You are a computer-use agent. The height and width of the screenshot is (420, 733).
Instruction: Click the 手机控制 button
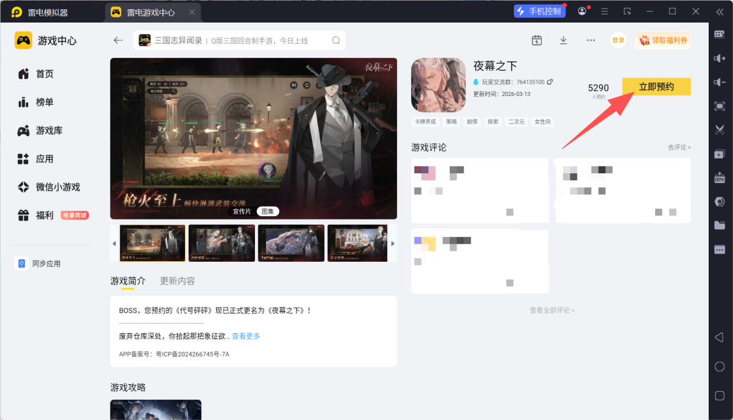click(540, 11)
